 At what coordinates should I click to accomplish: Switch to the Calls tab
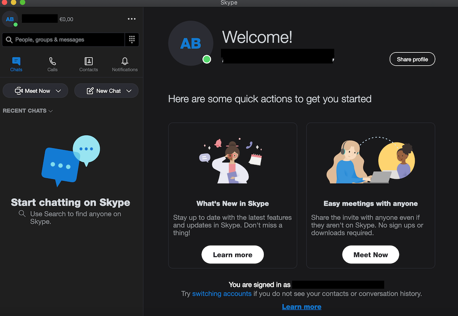(x=52, y=64)
